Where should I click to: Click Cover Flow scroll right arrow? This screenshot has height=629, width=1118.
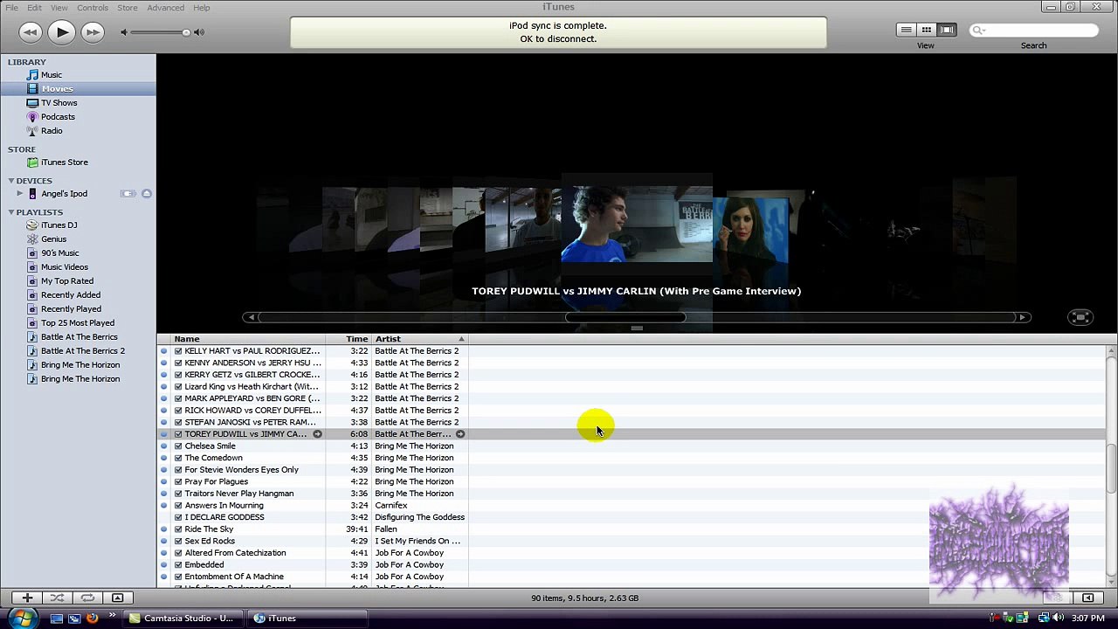(1022, 317)
